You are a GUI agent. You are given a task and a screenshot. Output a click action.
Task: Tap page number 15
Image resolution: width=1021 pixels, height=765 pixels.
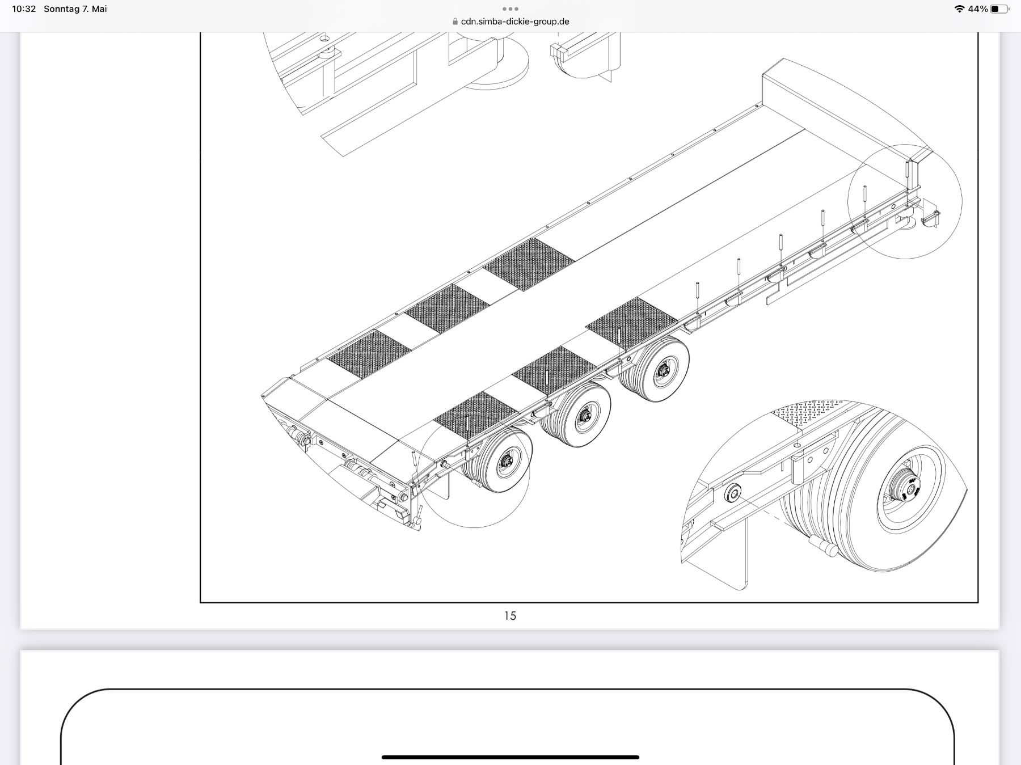[x=510, y=616]
